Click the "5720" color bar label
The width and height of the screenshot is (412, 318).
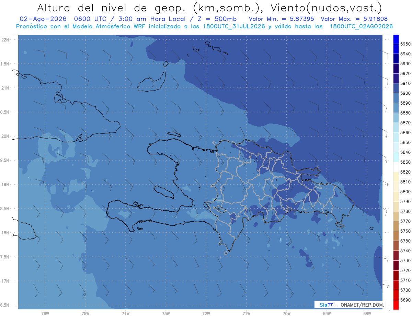coord(405,270)
